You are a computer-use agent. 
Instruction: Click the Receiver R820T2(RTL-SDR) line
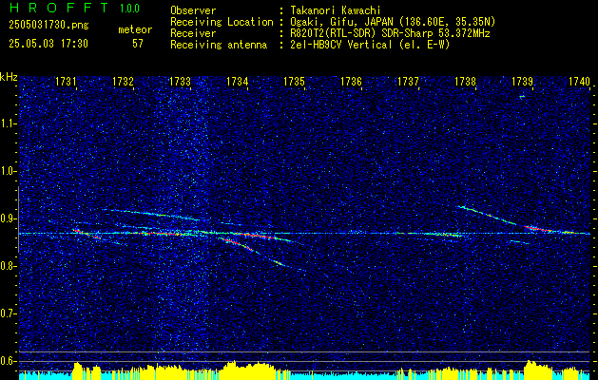click(x=390, y=33)
